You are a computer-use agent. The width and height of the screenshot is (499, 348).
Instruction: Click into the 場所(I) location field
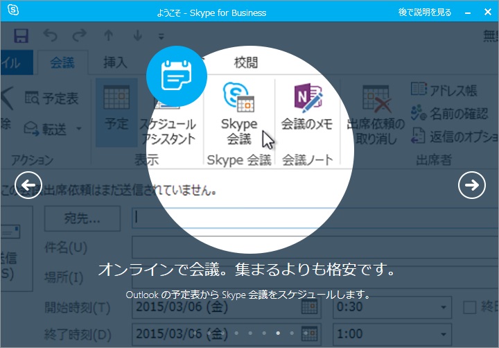pos(315,277)
